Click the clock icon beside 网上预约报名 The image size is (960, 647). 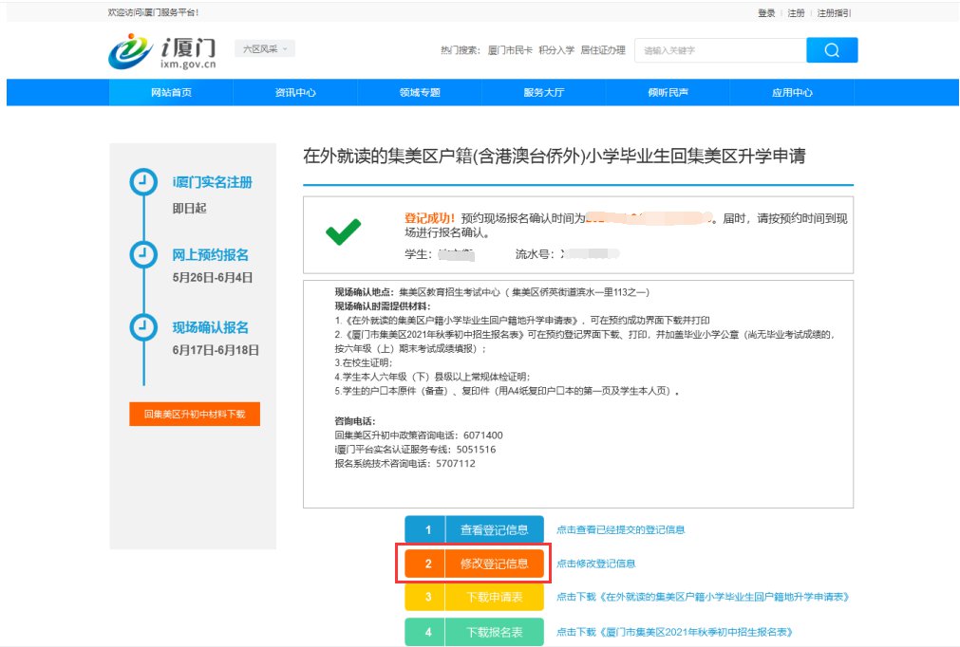(142, 254)
